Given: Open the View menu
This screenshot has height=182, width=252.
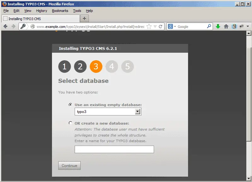Looking at the screenshot, I should coord(28,11).
